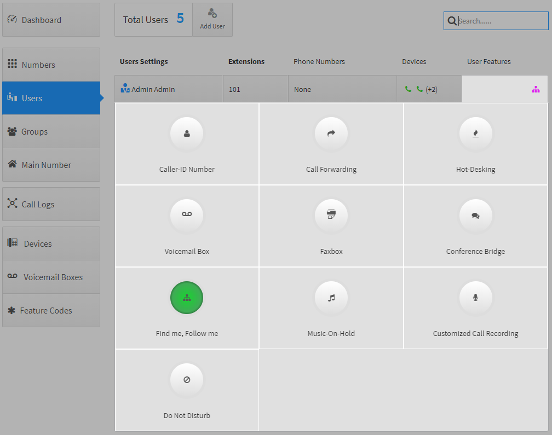Toggle the Do Not Disturb feature
Screen dimensions: 552x435
click(187, 380)
